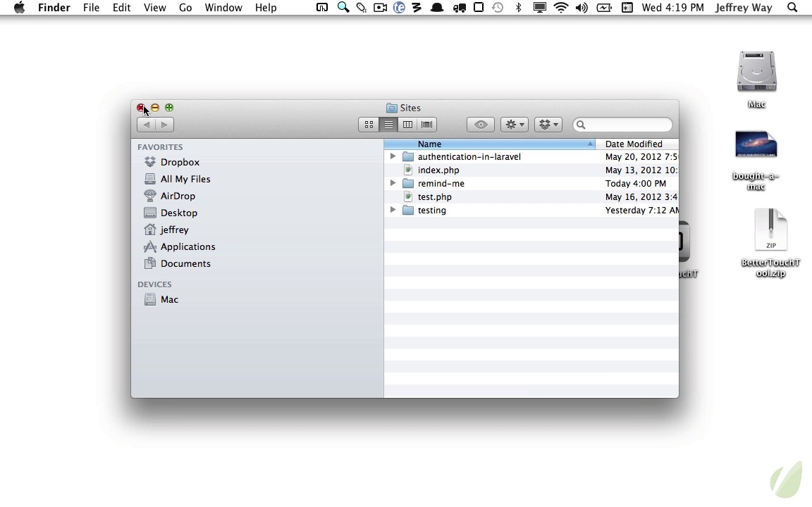Open the Action gear dropdown
Screen dimensions: 812x507
515,125
